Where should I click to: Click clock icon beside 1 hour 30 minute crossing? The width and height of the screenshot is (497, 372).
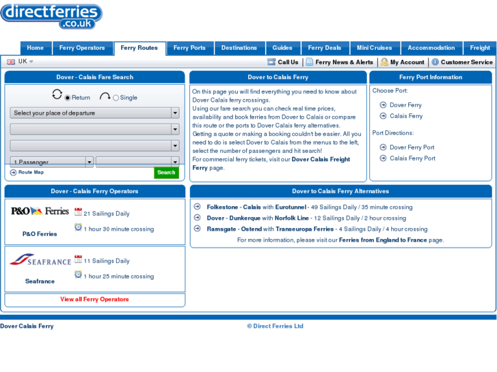point(78,227)
